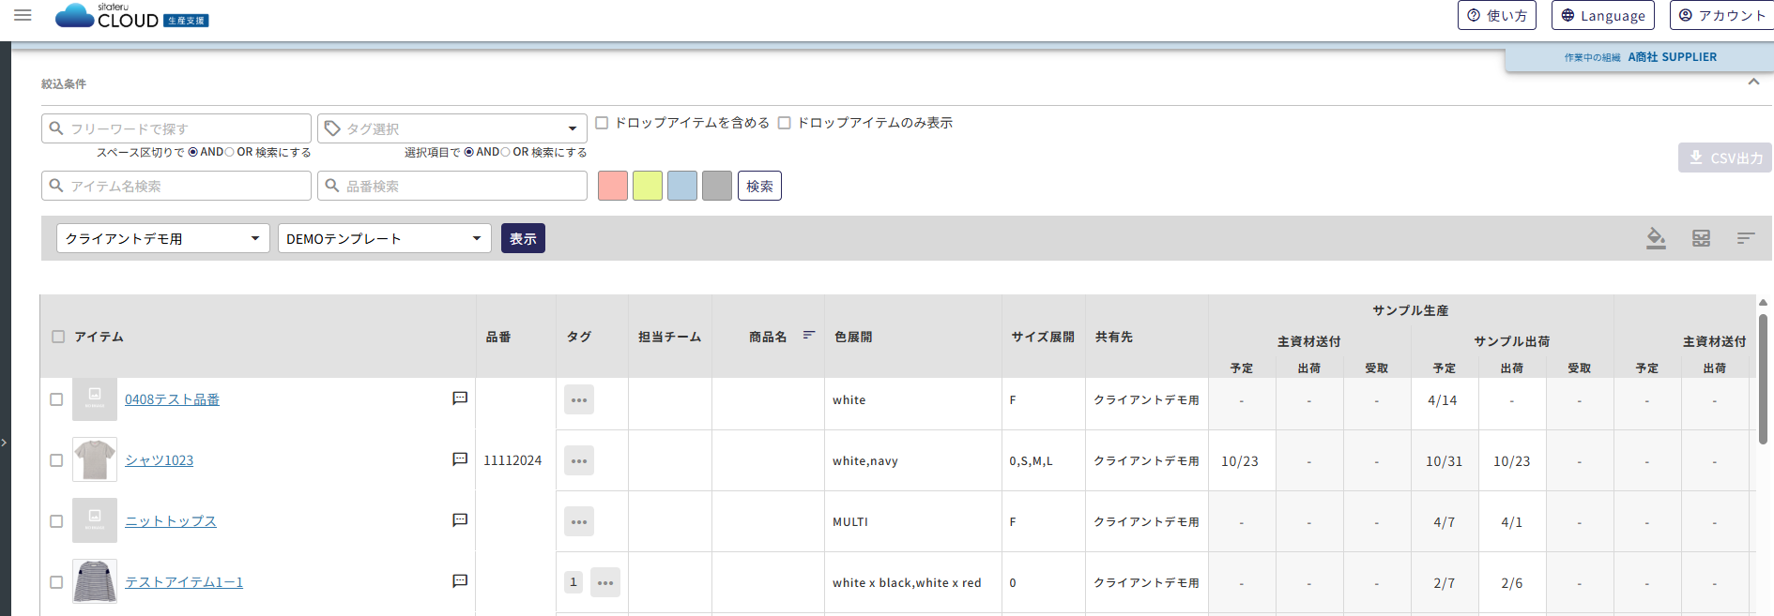Open the hamburger navigation menu

coord(23,15)
